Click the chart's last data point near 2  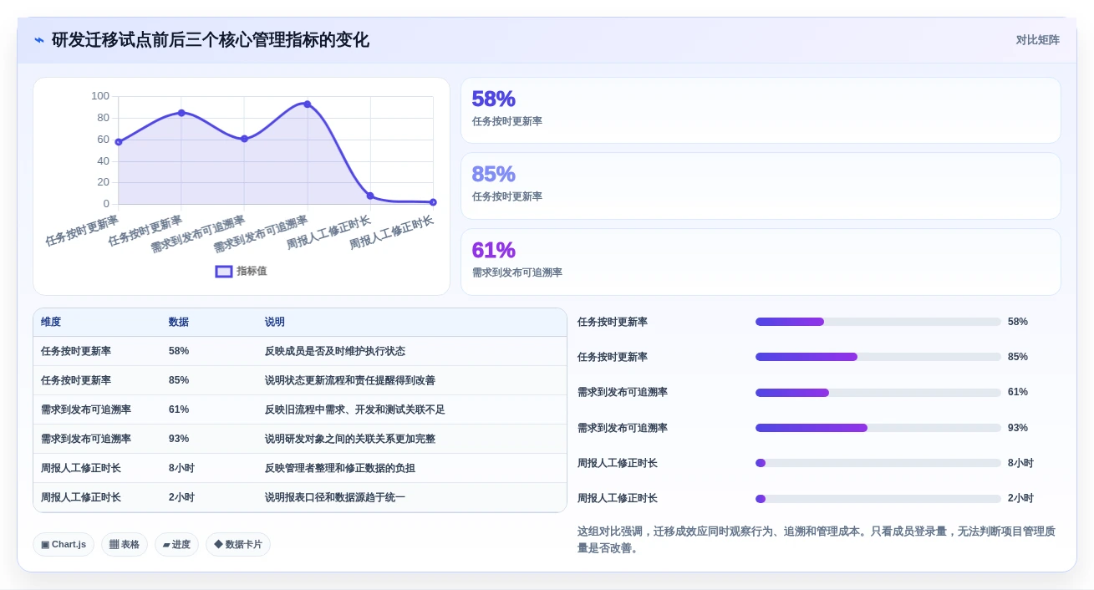tap(433, 202)
